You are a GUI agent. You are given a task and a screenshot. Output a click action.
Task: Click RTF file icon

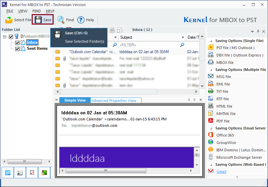(211, 98)
